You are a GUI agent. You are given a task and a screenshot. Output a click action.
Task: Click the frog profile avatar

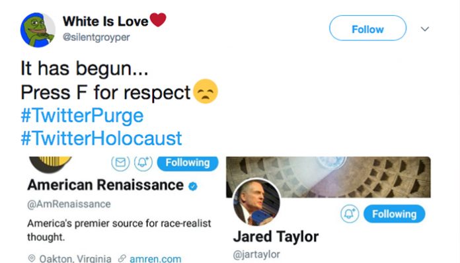pos(38,30)
